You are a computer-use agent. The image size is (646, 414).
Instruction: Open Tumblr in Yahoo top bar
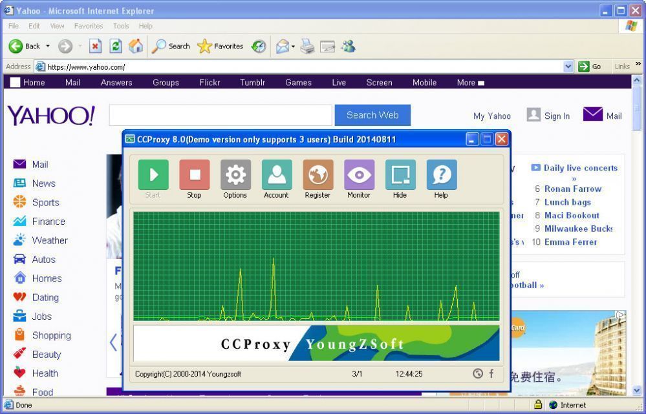coord(253,82)
